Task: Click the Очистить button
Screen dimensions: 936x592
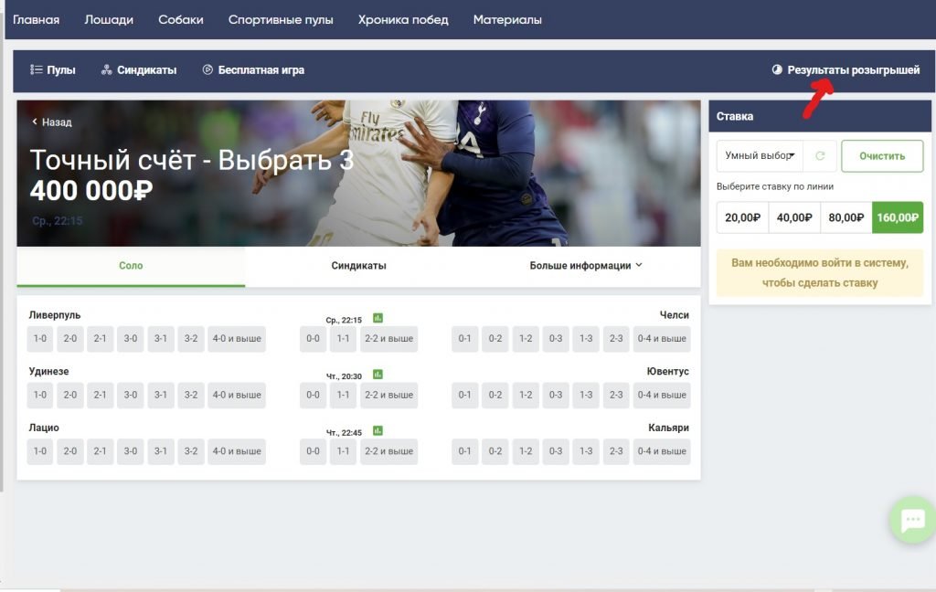Action: click(x=882, y=155)
